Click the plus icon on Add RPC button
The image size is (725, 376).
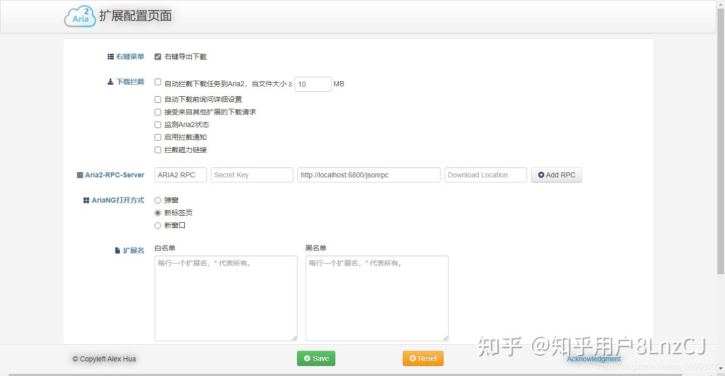(541, 175)
